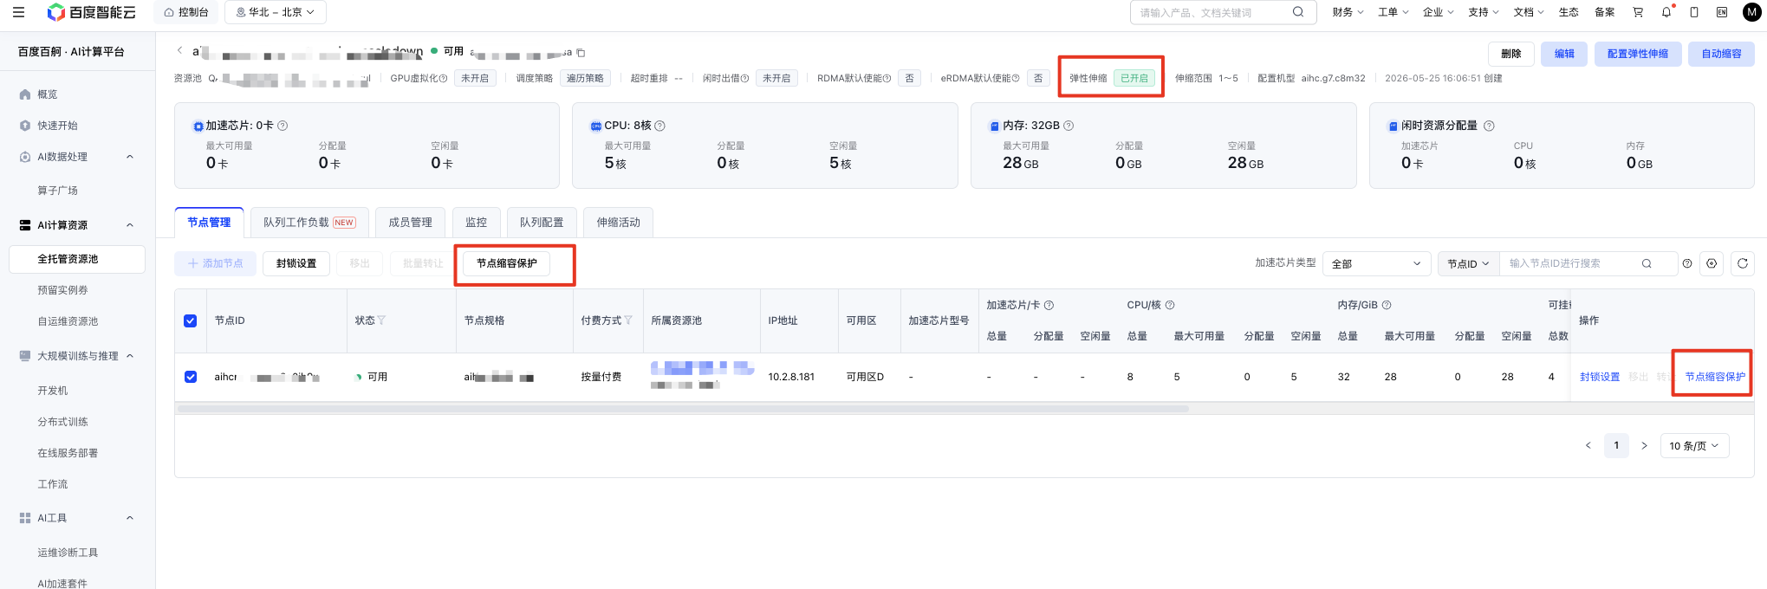Open the 节点ID search type dropdown
Image resolution: width=1767 pixels, height=589 pixels.
coord(1468,263)
